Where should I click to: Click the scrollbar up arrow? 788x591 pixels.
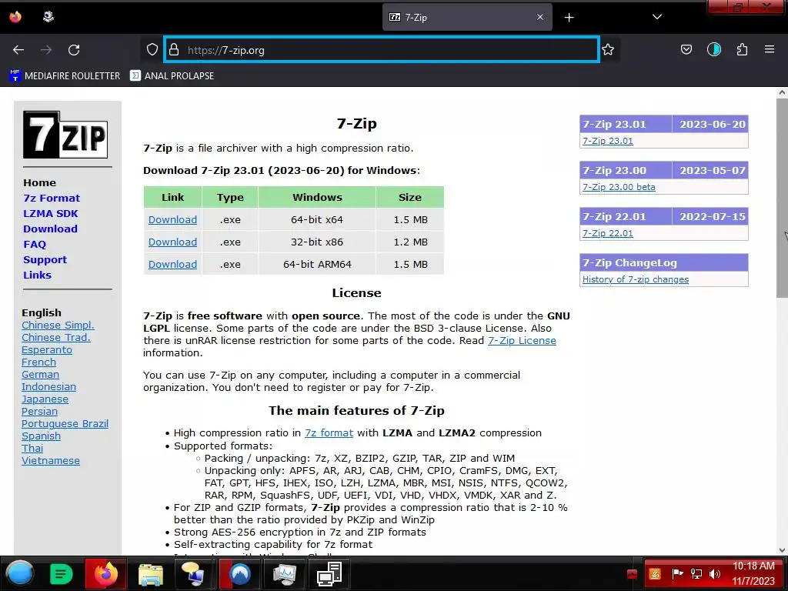coord(782,93)
